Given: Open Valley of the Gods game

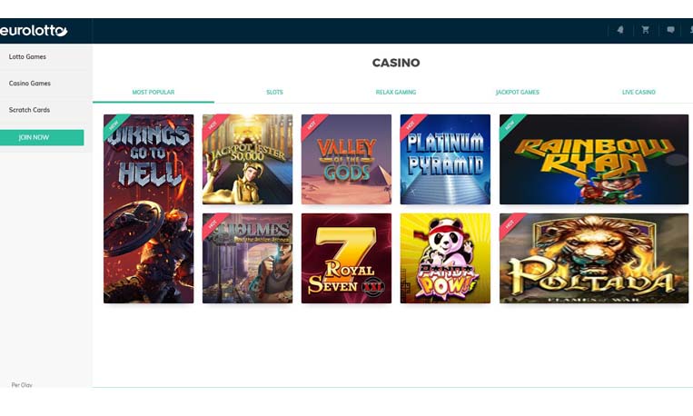Looking at the screenshot, I should pos(347,159).
